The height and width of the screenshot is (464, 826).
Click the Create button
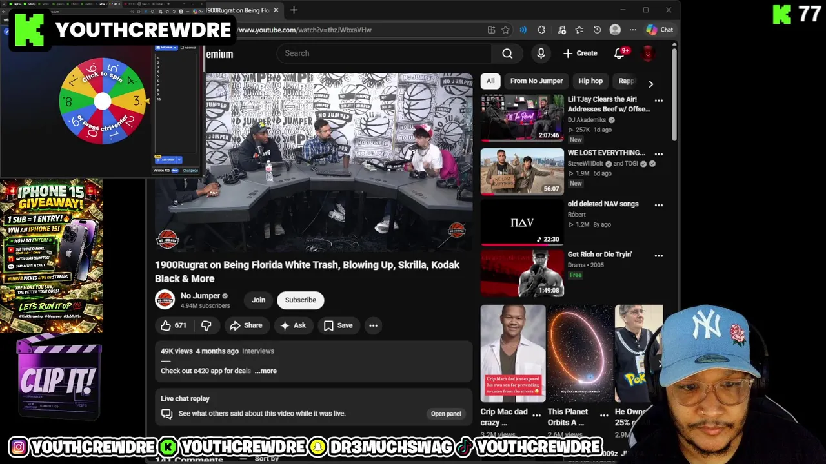tap(580, 53)
